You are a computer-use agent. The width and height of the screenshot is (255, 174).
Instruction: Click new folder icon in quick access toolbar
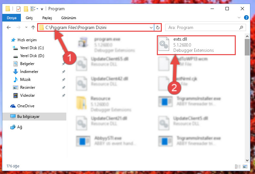[26, 9]
